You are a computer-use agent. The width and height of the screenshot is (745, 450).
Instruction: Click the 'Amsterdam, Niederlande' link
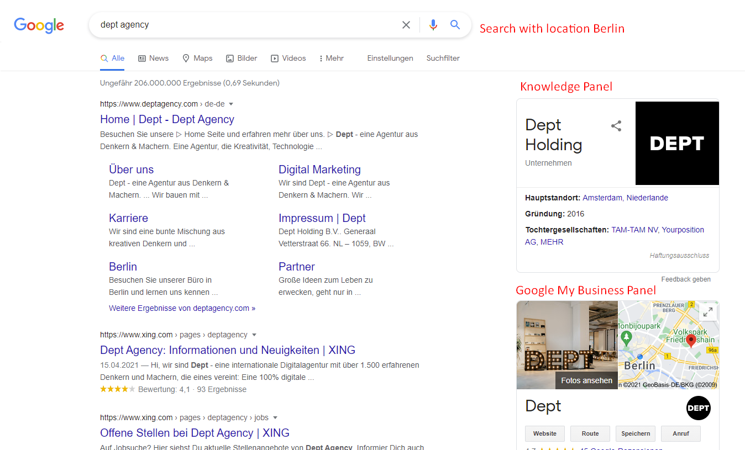point(625,198)
